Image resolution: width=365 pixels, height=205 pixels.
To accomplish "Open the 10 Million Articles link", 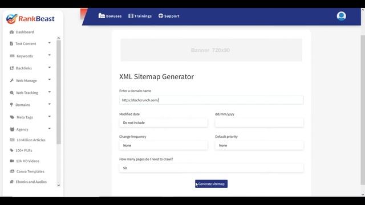I will (31, 140).
